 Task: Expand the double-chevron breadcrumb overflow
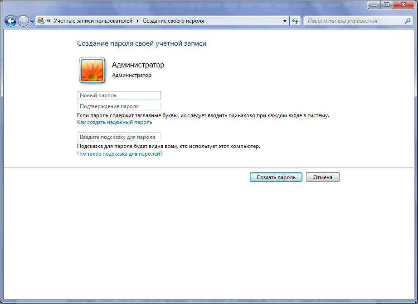[49, 20]
